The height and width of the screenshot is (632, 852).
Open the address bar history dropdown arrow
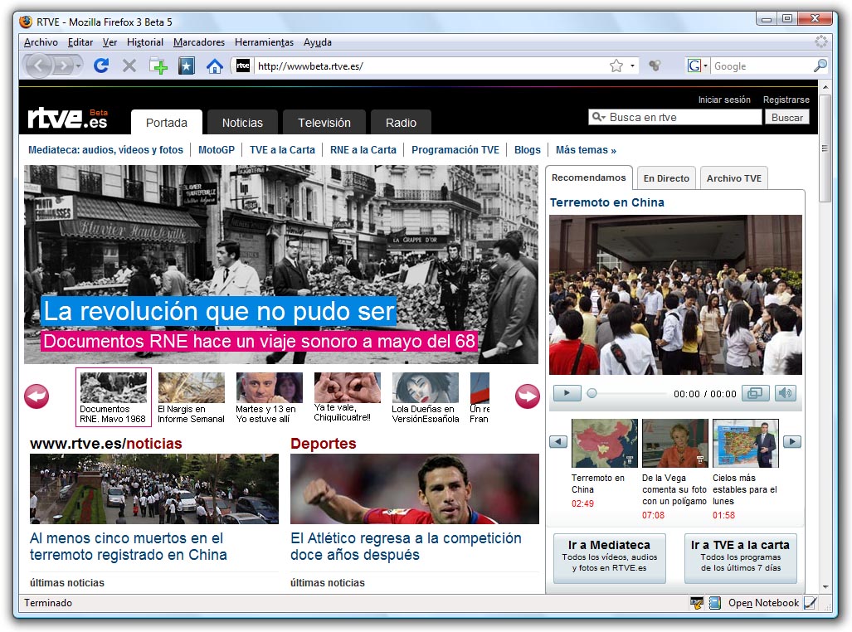[632, 66]
